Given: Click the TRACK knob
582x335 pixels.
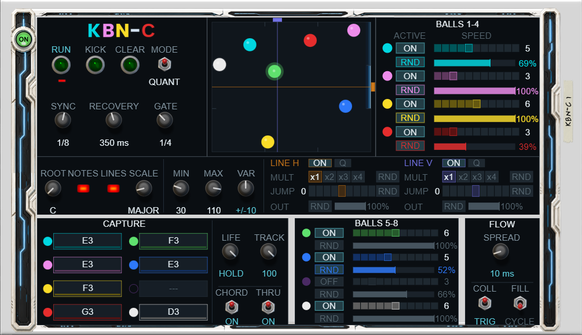Looking at the screenshot, I should [x=269, y=252].
